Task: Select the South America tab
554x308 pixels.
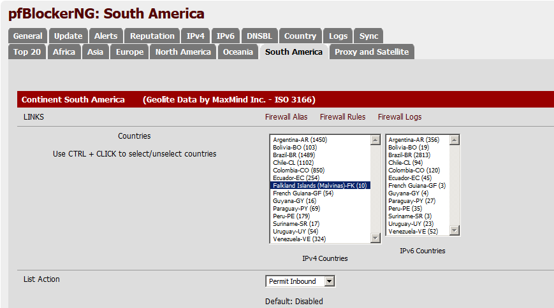Action: coord(294,52)
